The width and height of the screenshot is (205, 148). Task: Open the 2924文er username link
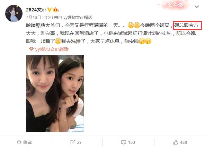click(36, 10)
